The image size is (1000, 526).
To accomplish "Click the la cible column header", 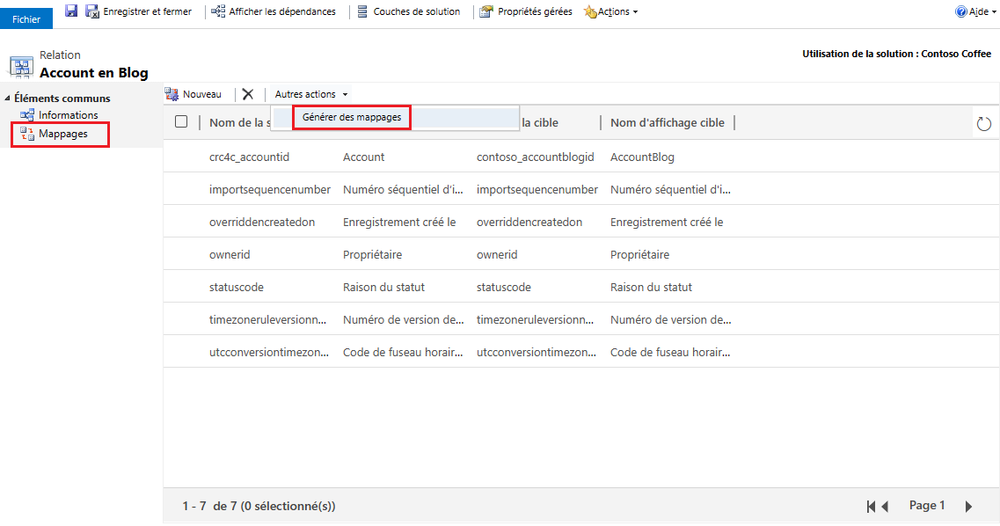I will tap(539, 123).
